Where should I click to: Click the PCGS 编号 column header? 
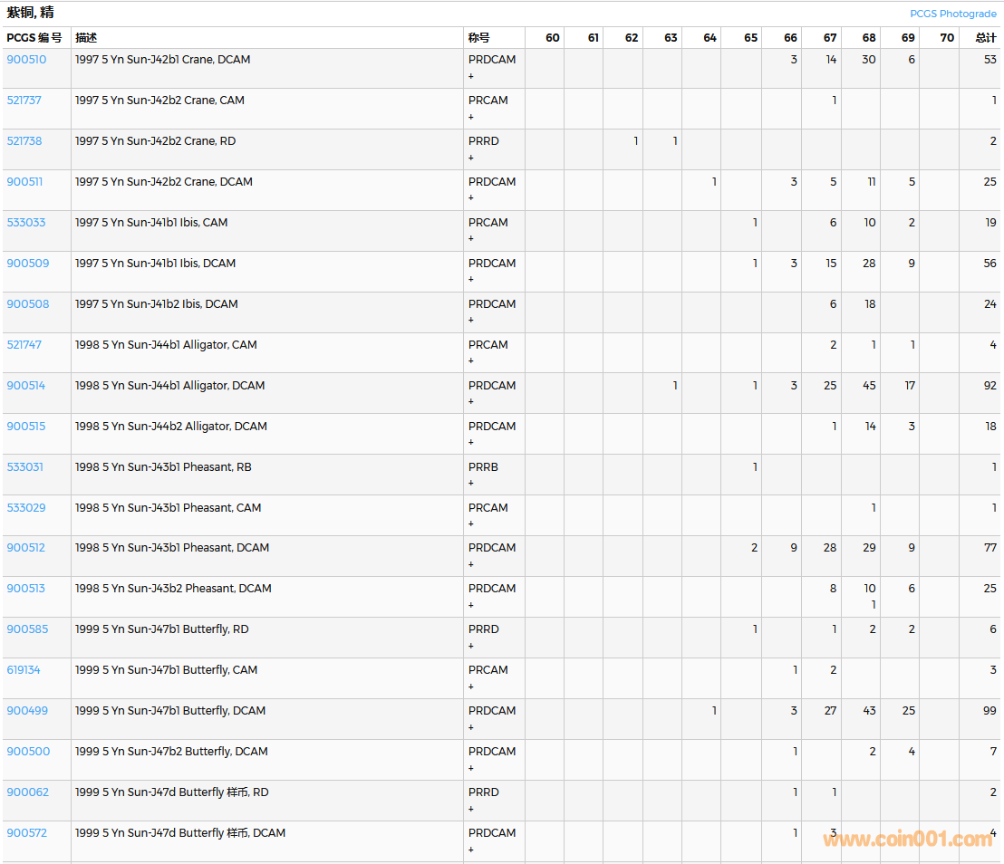pos(34,38)
